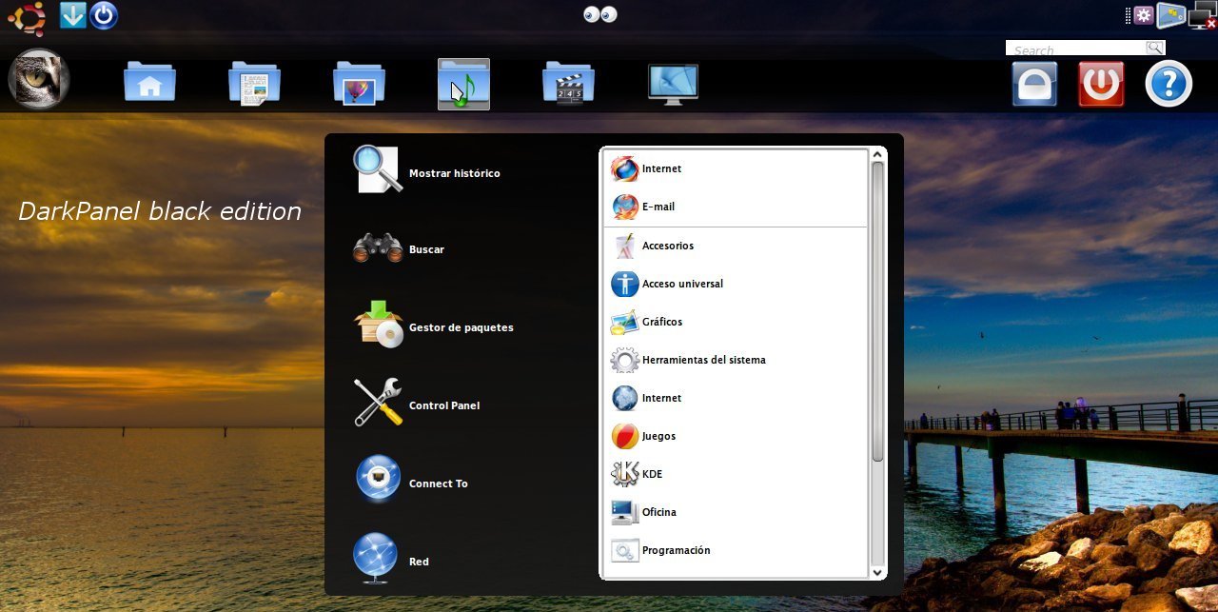Open the Pictures folder with balloon
This screenshot has height=612, width=1218.
tap(359, 84)
